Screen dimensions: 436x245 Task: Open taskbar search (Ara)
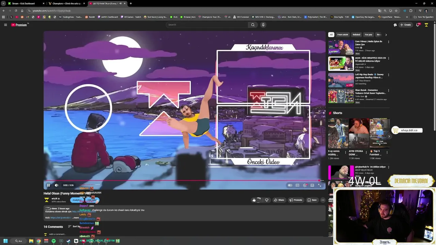[x=18, y=241]
